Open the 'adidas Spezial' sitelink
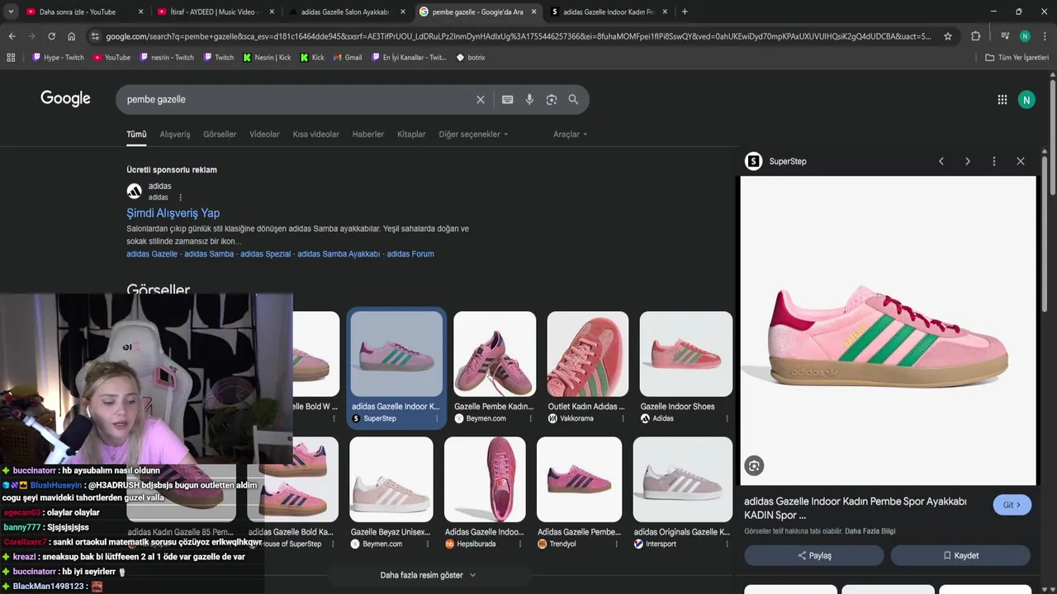Viewport: 1057px width, 594px height. click(265, 254)
